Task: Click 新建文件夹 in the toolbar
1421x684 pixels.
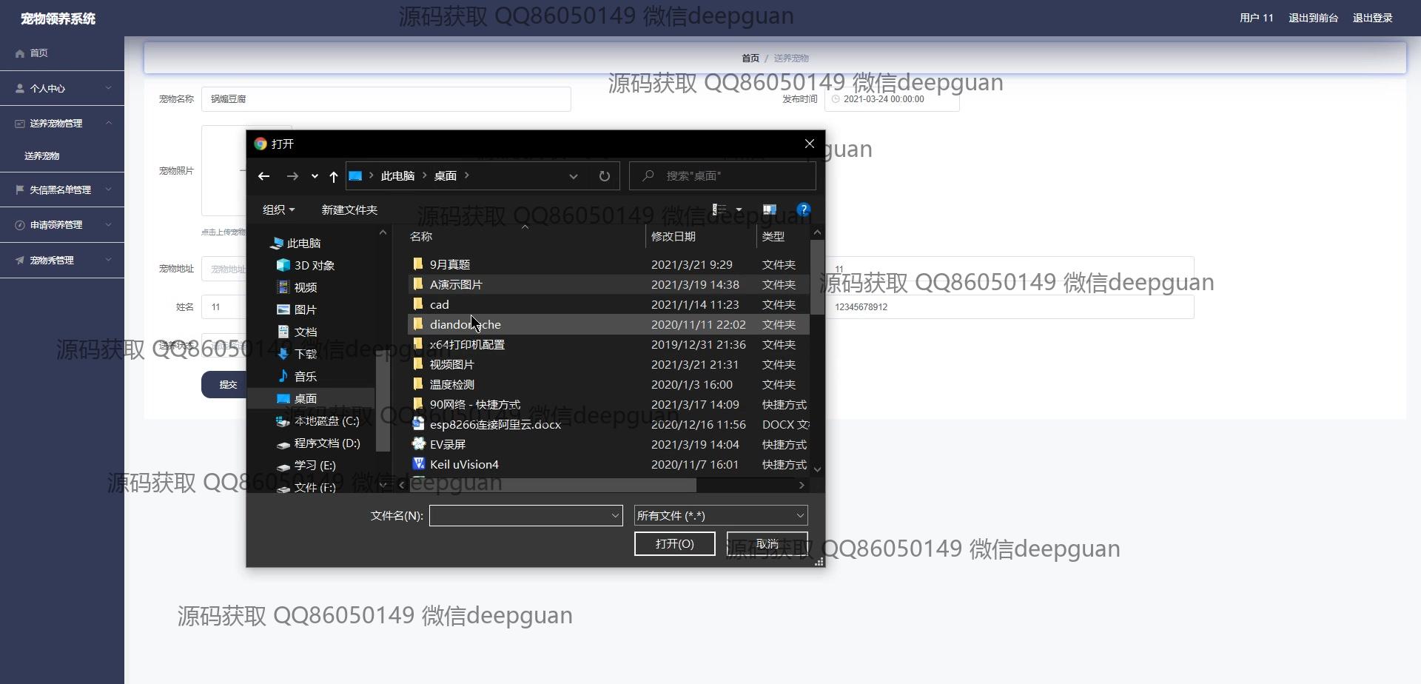Action: 349,209
